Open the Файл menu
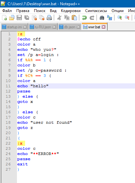The height and width of the screenshot is (183, 135). coord(7,11)
